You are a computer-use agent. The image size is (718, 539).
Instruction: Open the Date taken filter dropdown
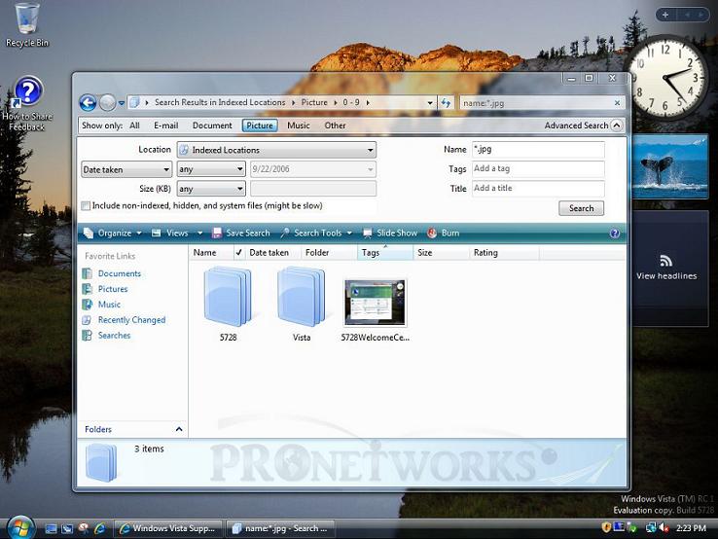pos(126,170)
